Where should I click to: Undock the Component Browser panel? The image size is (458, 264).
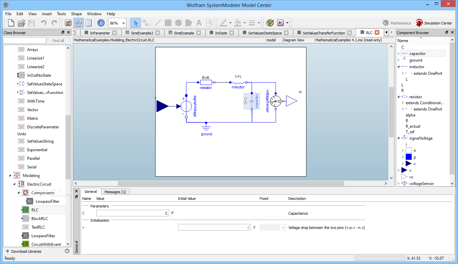pos(446,32)
